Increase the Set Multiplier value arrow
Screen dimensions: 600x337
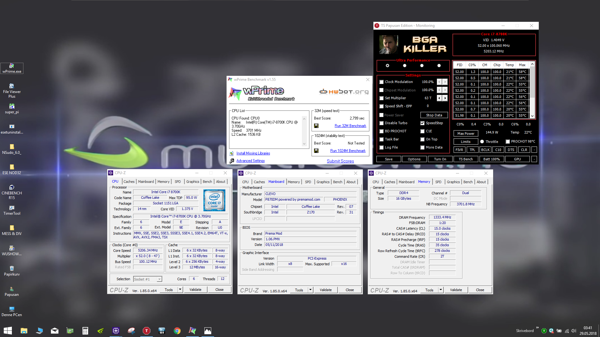(x=445, y=98)
